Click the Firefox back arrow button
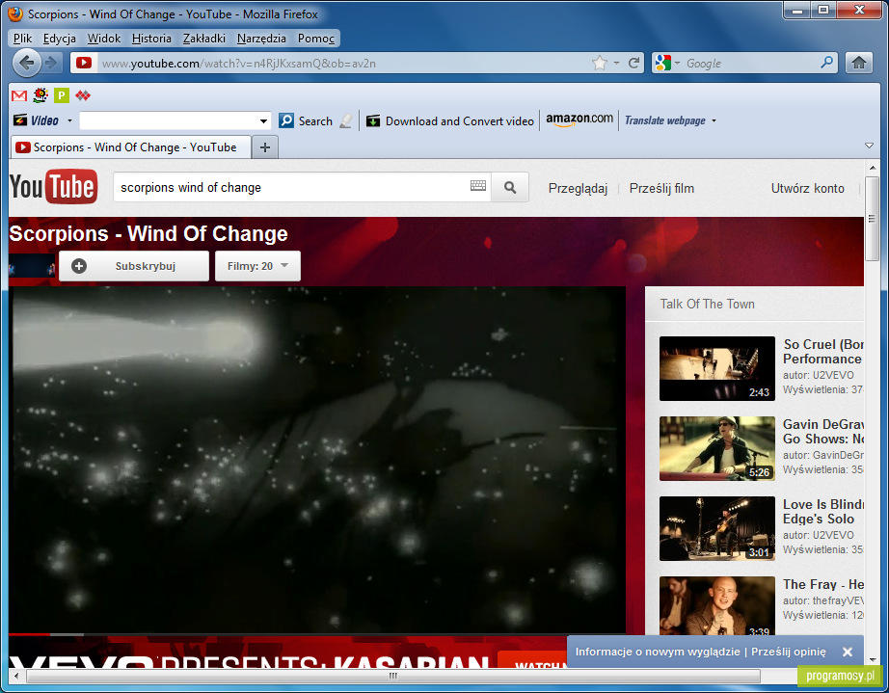Viewport: 889px width, 693px height. click(x=26, y=63)
